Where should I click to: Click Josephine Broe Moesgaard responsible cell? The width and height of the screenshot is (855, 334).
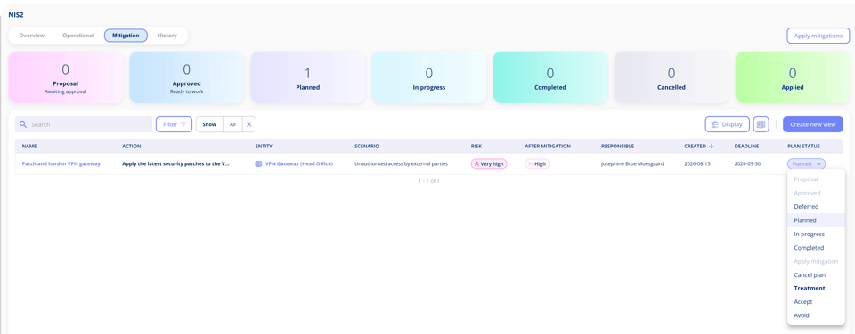click(632, 163)
